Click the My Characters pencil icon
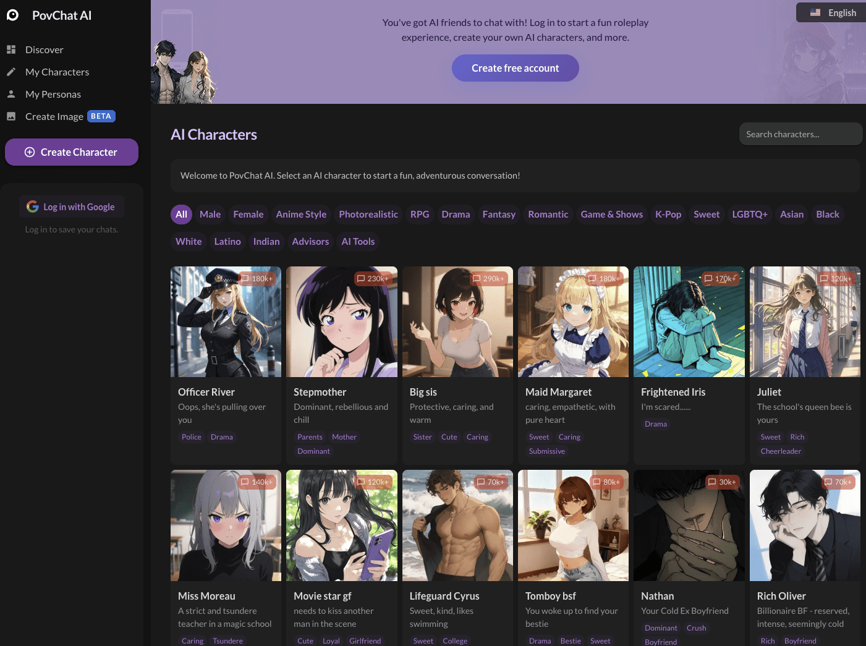 tap(11, 72)
